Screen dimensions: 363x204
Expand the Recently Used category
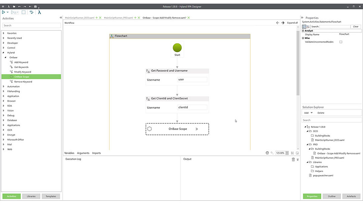click(x=4, y=38)
